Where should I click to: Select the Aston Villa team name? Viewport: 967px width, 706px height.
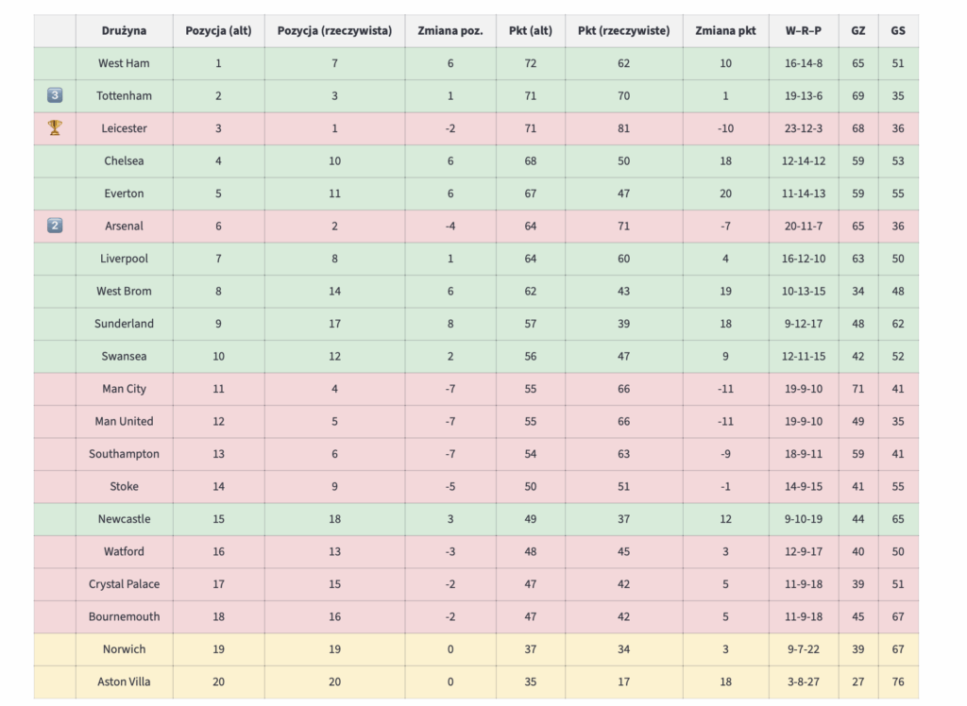tap(124, 681)
